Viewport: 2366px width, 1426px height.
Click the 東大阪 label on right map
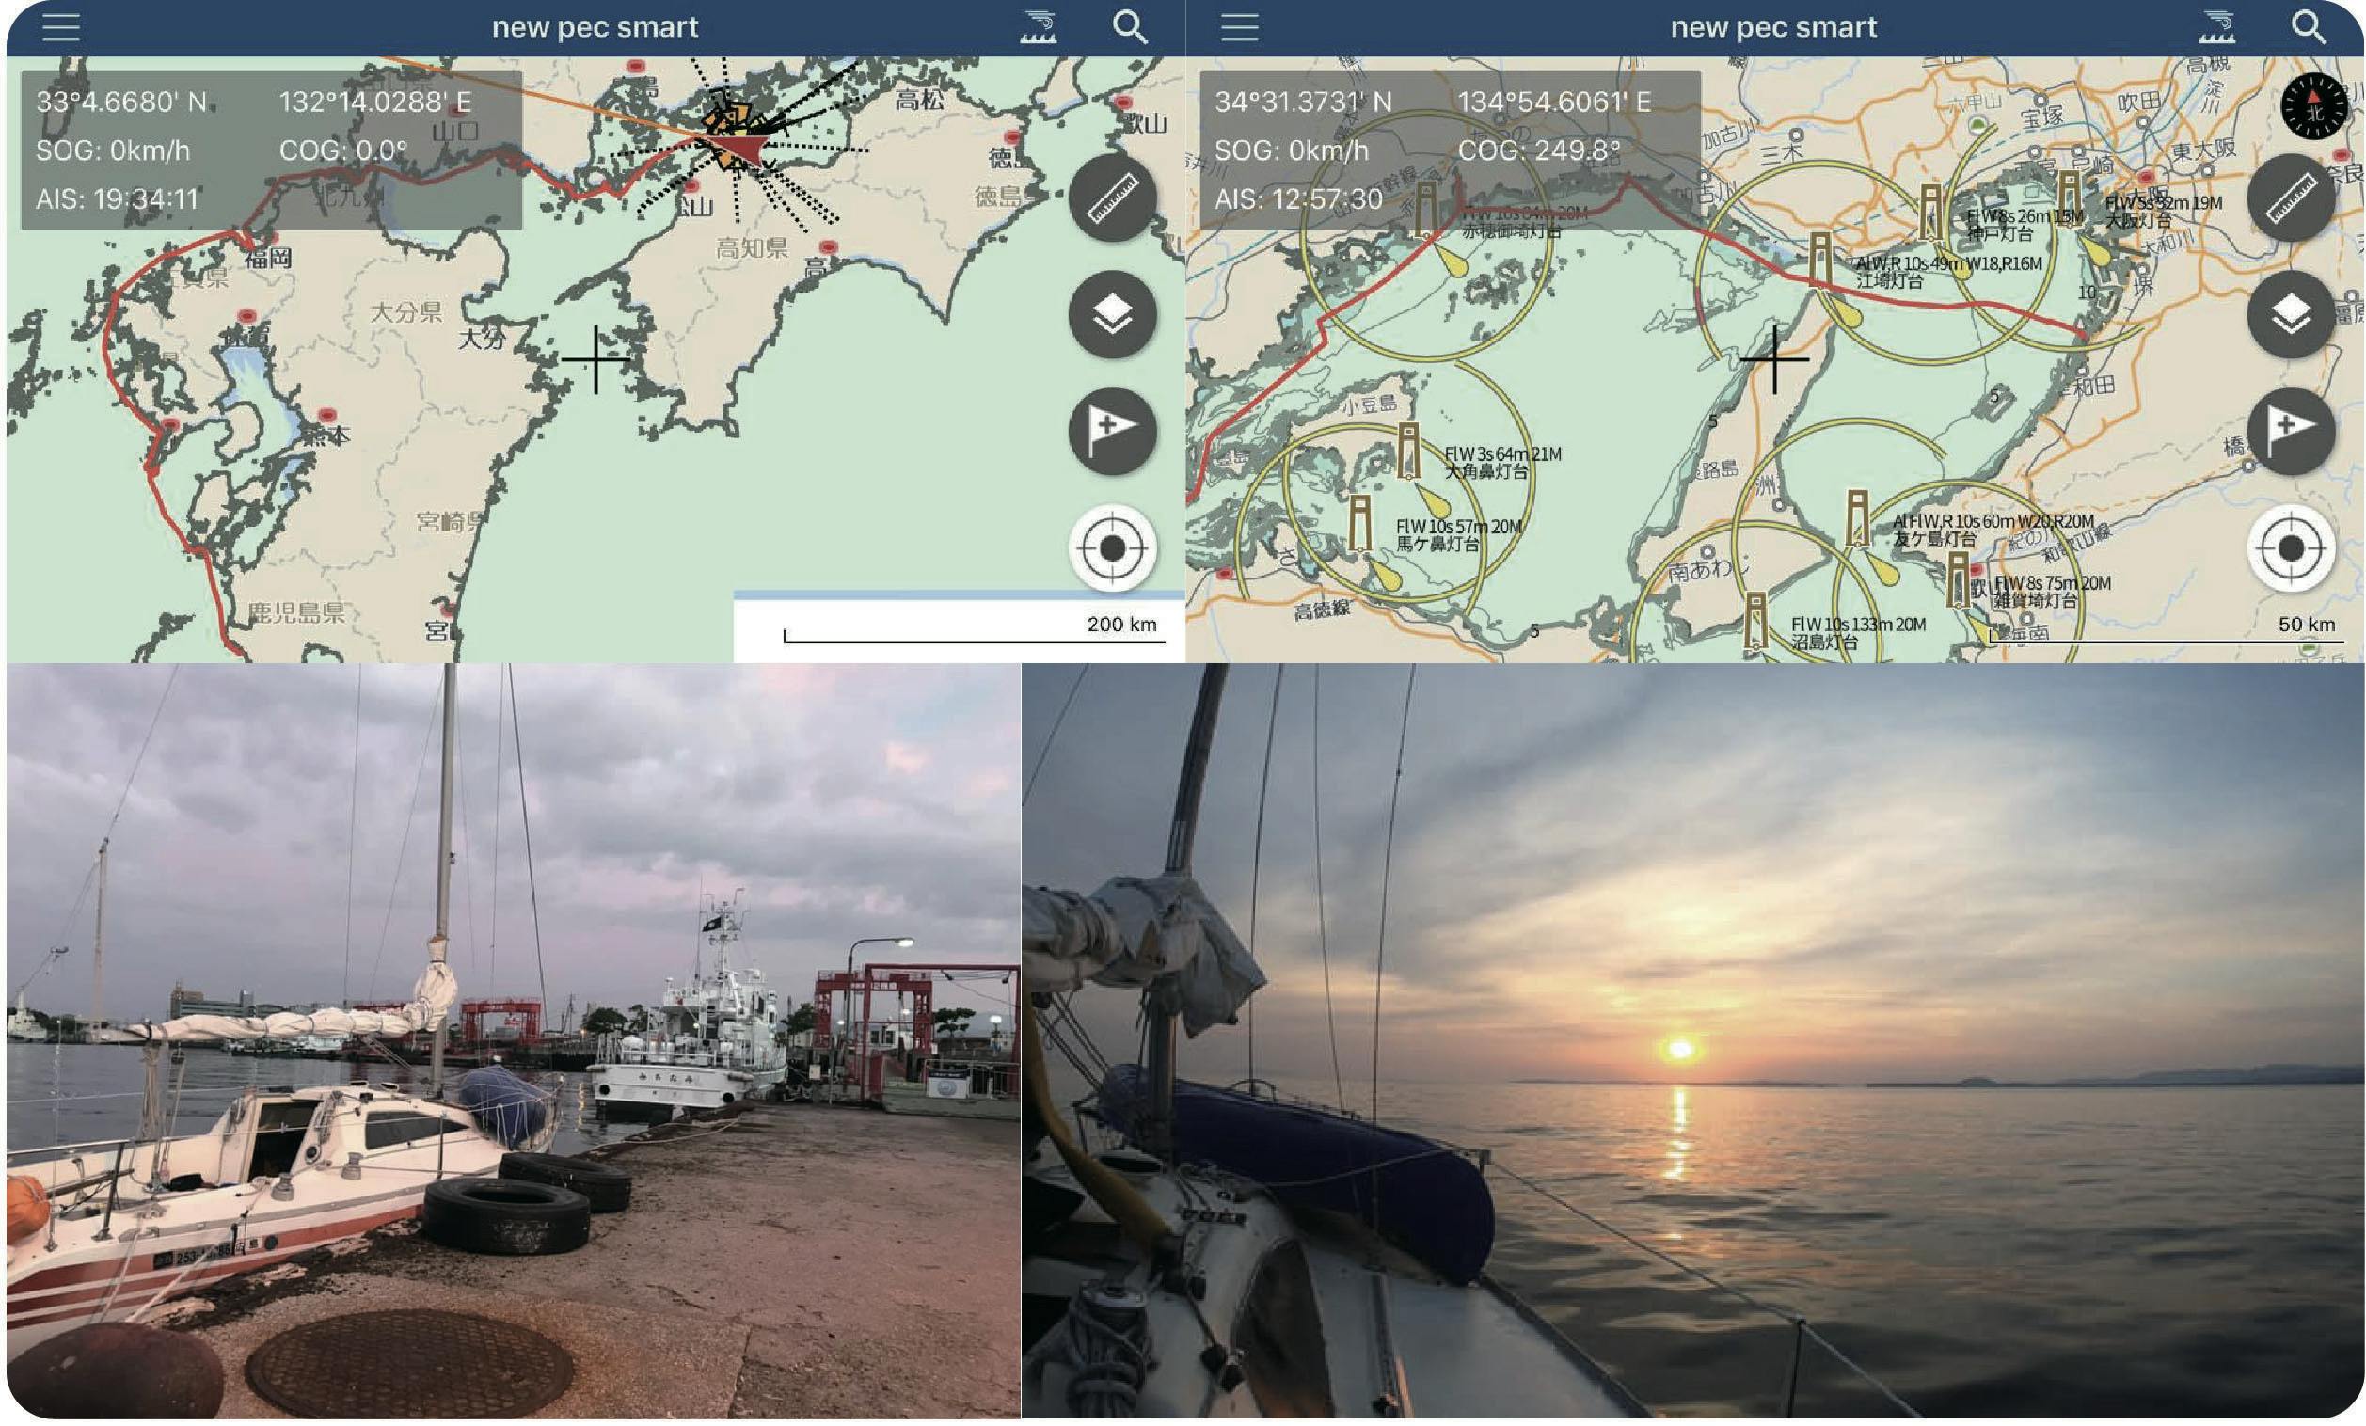2204,150
